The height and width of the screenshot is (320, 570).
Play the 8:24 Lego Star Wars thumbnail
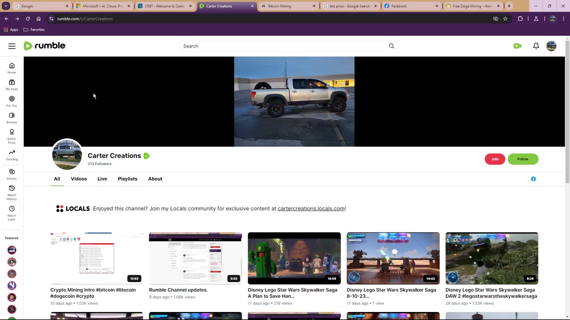point(492,258)
